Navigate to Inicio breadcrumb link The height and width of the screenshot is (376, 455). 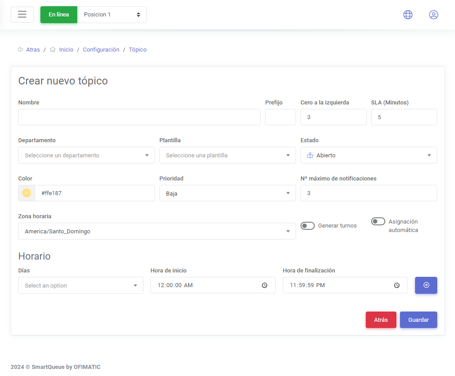tap(66, 50)
